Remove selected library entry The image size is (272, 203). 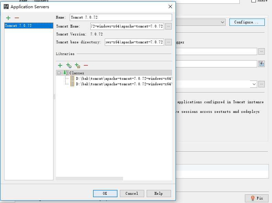coord(86,65)
